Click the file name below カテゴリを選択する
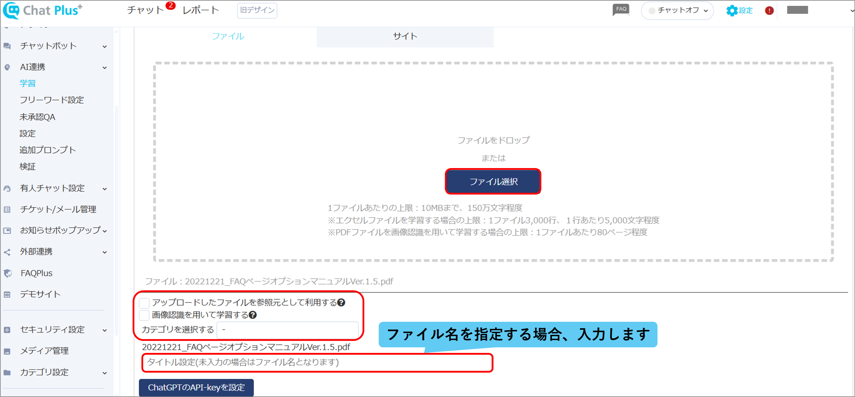This screenshot has width=855, height=397. (x=246, y=347)
